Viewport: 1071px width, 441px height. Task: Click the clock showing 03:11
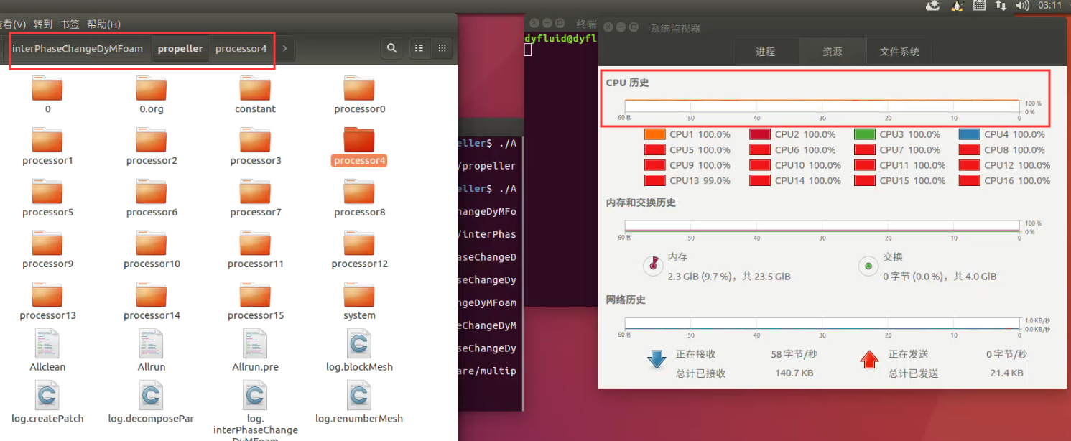pos(1049,6)
